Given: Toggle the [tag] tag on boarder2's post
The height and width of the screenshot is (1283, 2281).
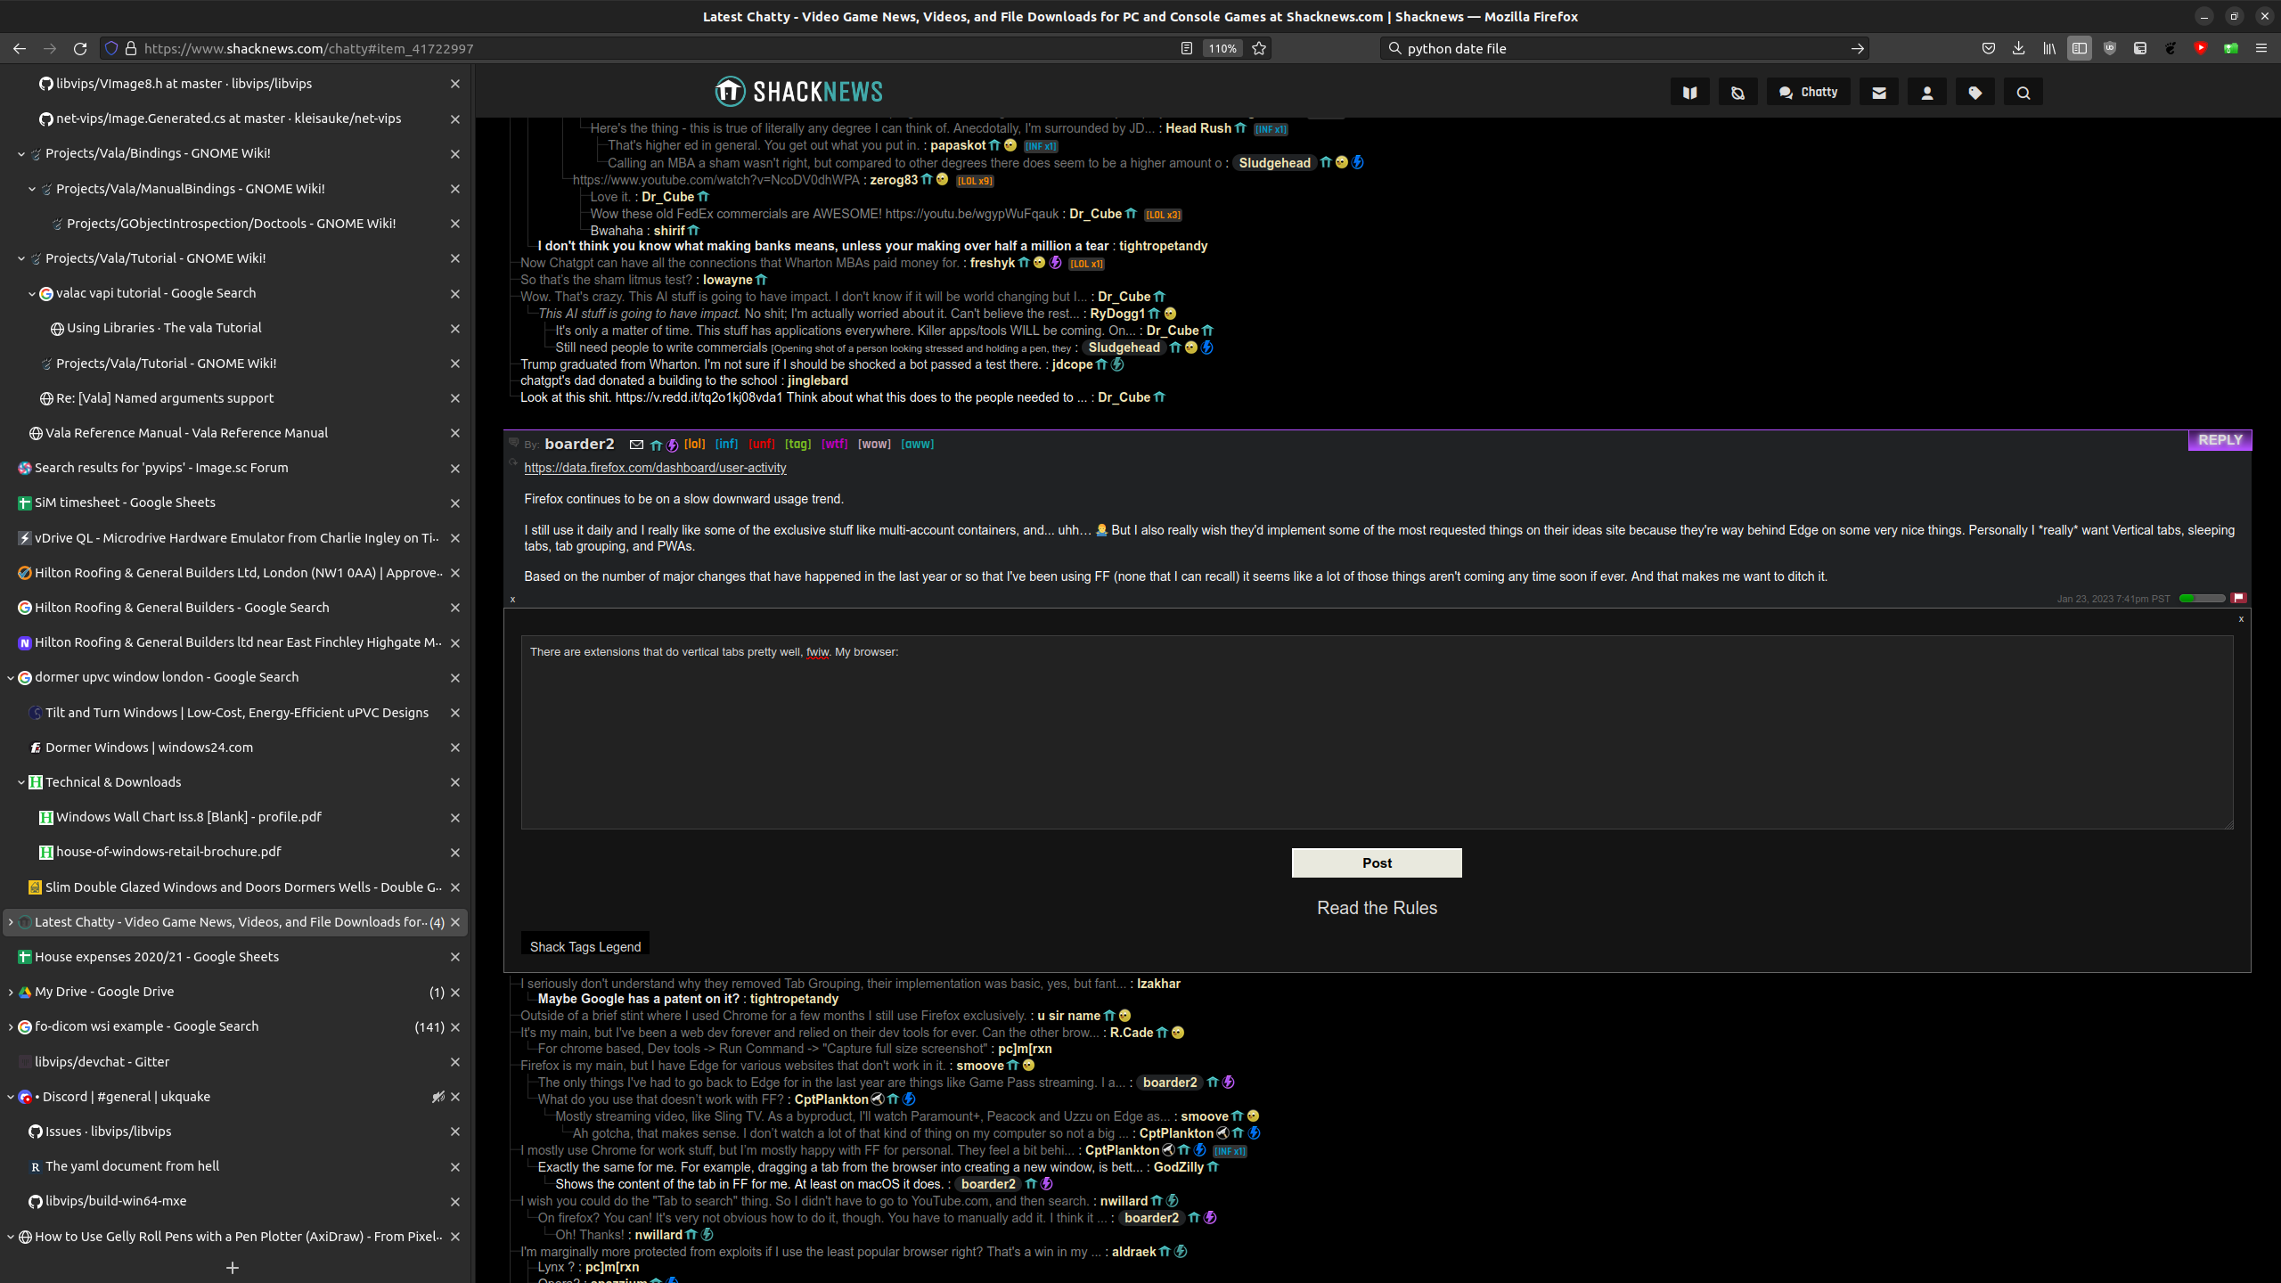Looking at the screenshot, I should click(798, 444).
